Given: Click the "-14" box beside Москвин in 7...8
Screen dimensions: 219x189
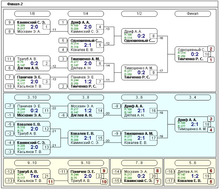Looking at the screenshot, I should click(x=116, y=172).
